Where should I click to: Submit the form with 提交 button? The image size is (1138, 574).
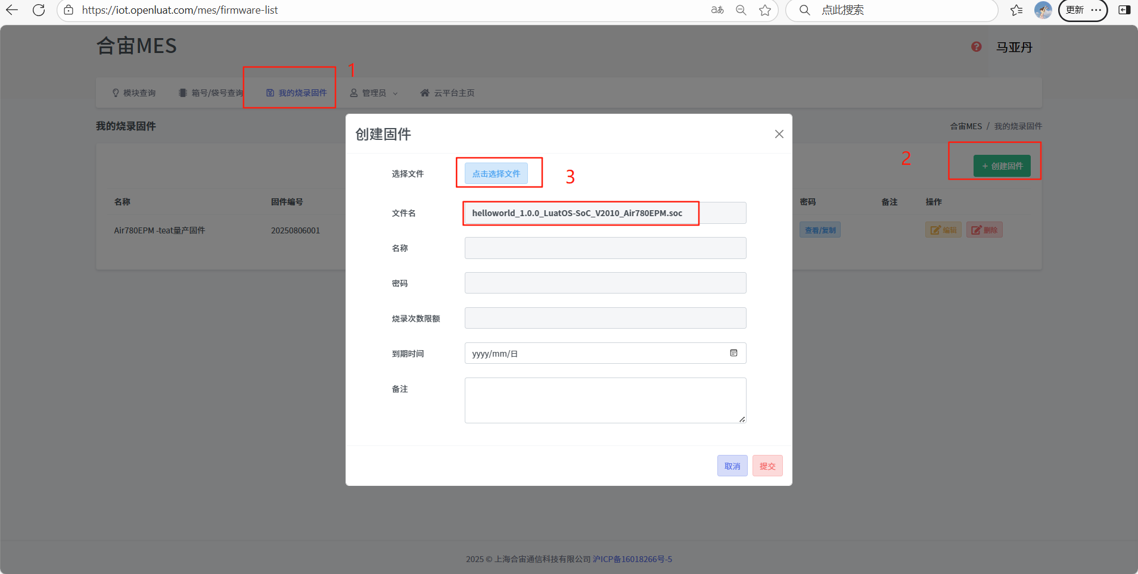click(767, 466)
